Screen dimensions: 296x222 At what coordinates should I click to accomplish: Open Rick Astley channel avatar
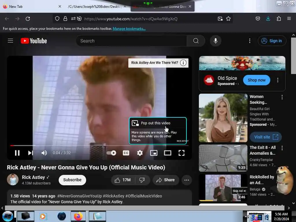click(13, 180)
